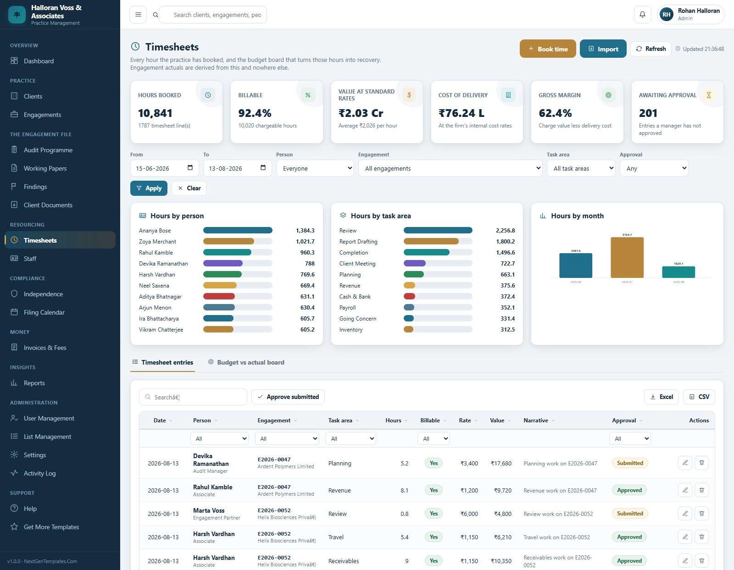Image resolution: width=734 pixels, height=570 pixels.
Task: Sort table by Hours column header
Action: [396, 420]
